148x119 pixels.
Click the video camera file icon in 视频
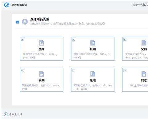pos(42,74)
